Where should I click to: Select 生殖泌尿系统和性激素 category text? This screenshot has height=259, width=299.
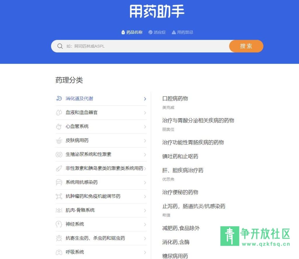point(88,154)
